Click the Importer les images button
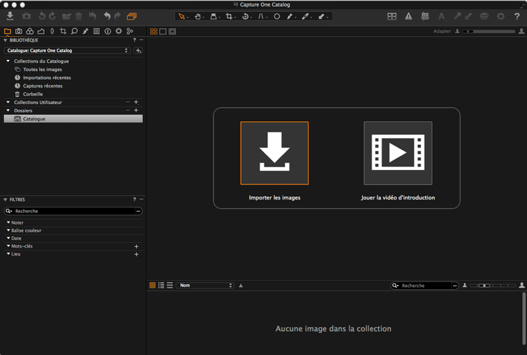527x355 pixels. tap(274, 153)
